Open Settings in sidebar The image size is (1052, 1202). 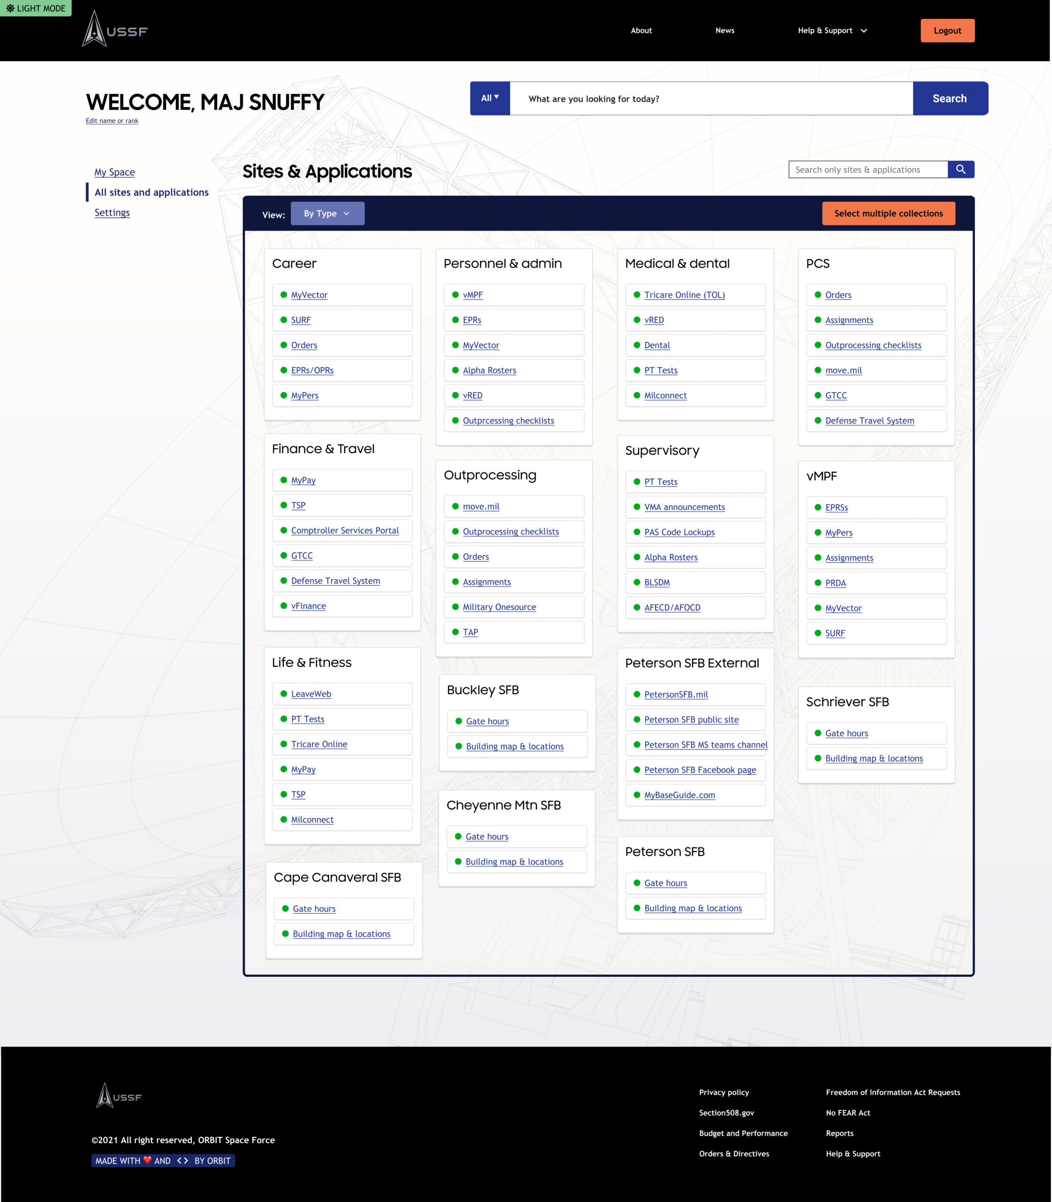coord(112,212)
